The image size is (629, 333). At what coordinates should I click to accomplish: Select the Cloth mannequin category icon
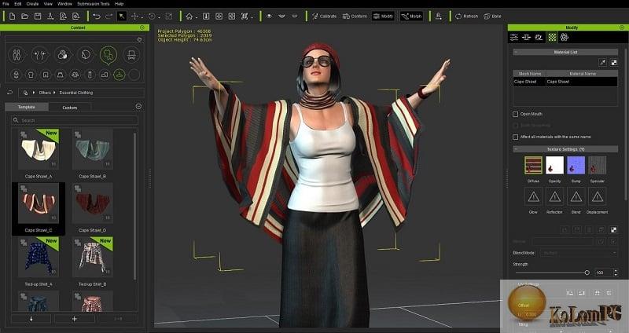click(x=109, y=55)
